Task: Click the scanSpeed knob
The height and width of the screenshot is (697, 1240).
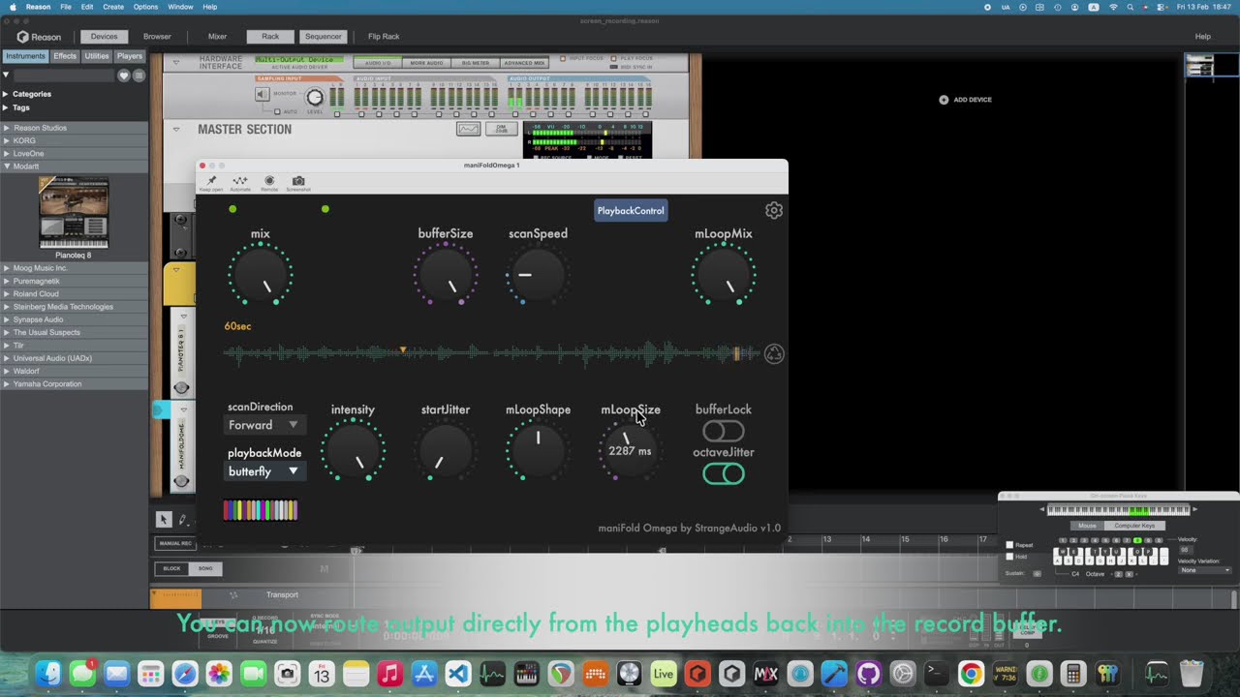Action: click(x=538, y=275)
